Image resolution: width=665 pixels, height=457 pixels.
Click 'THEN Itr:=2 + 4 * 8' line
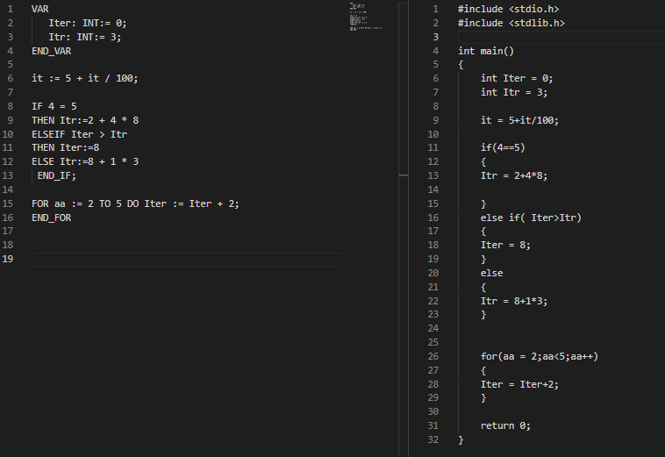(85, 120)
